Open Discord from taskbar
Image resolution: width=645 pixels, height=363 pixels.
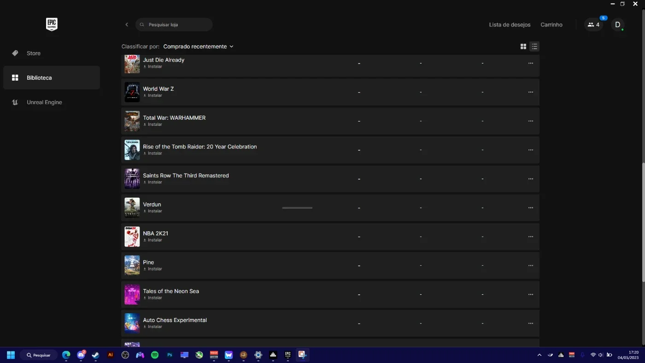click(81, 355)
